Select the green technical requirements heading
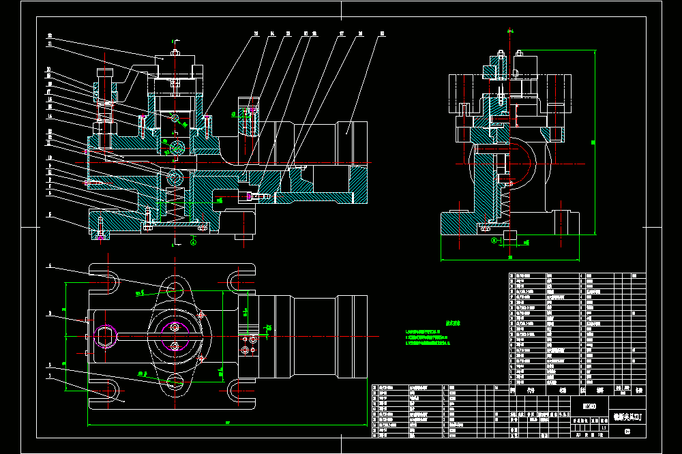Image resolution: width=682 pixels, height=454 pixels. click(x=453, y=324)
